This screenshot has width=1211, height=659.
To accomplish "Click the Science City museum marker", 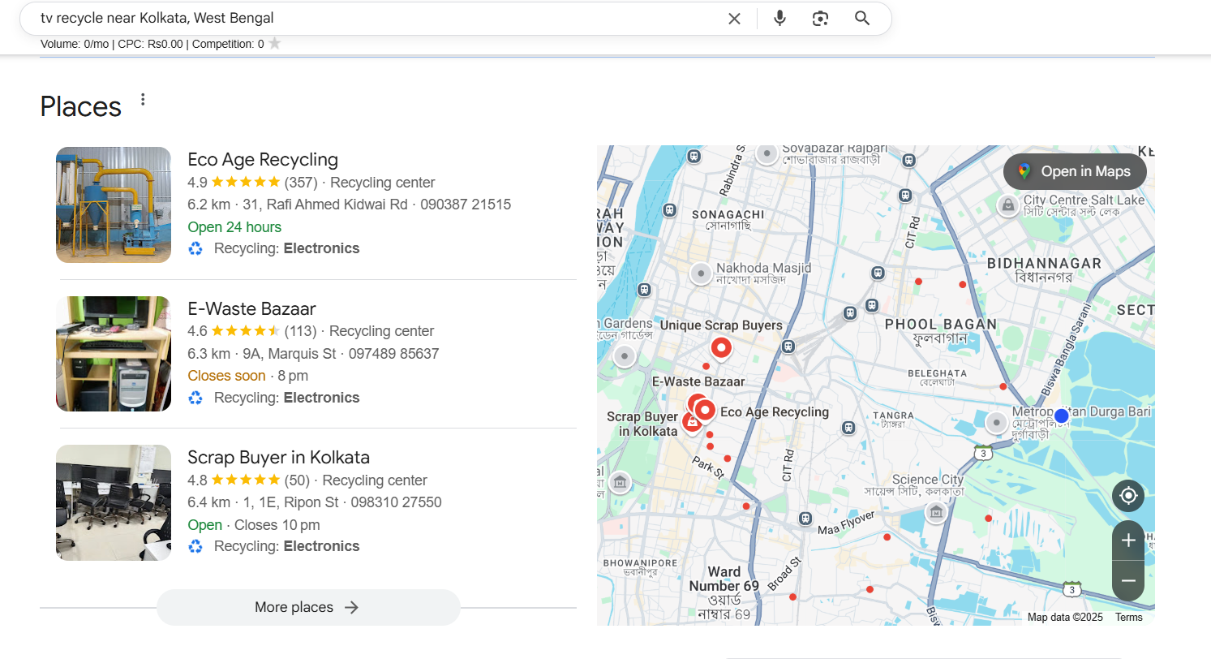I will [936, 512].
